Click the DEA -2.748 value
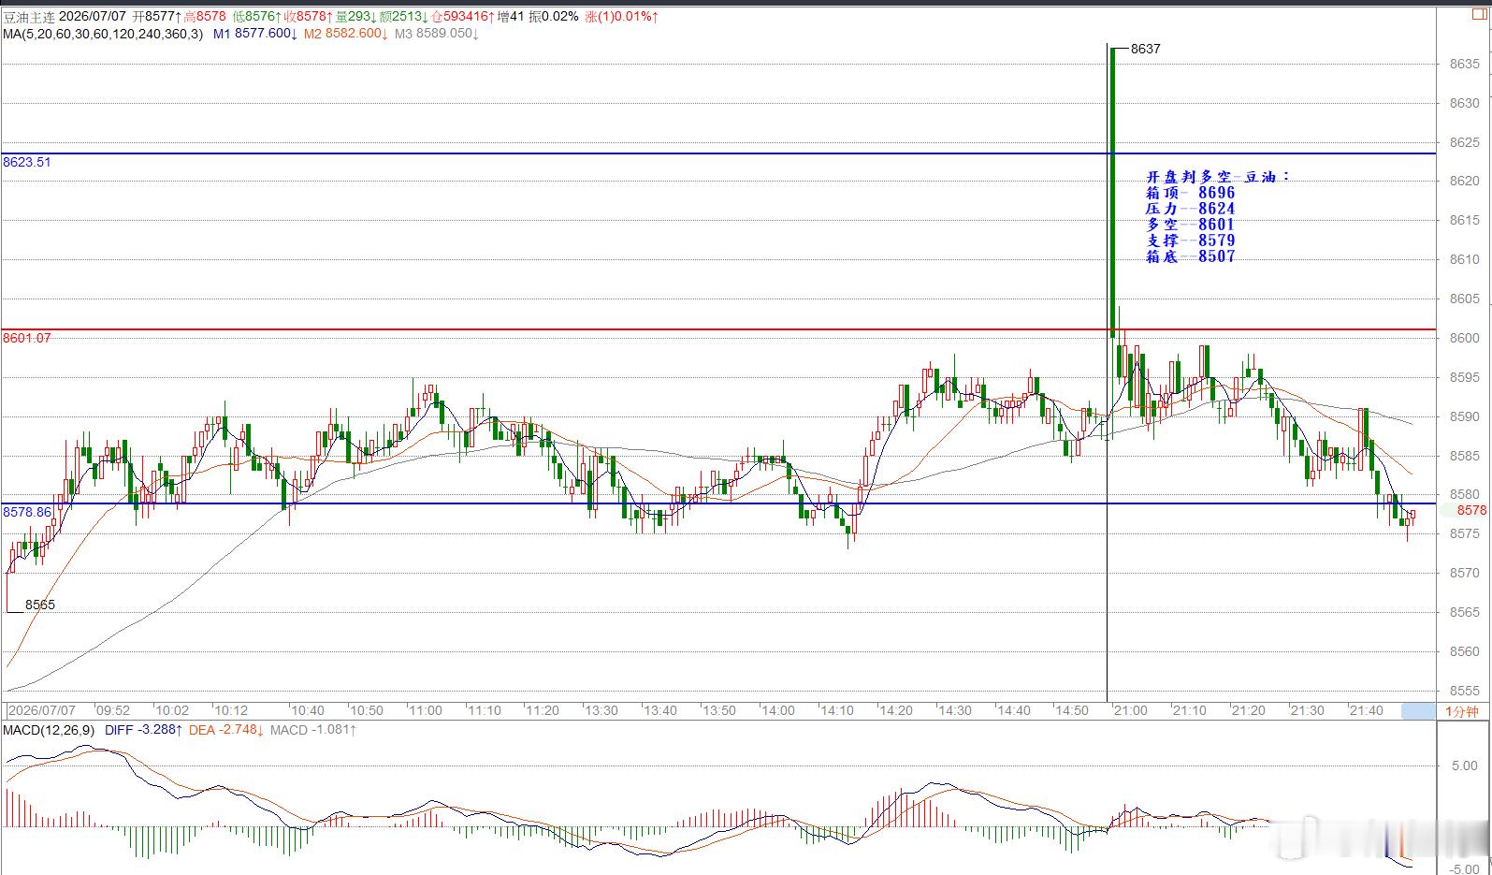Screen dimensions: 1492x875 [x=226, y=730]
